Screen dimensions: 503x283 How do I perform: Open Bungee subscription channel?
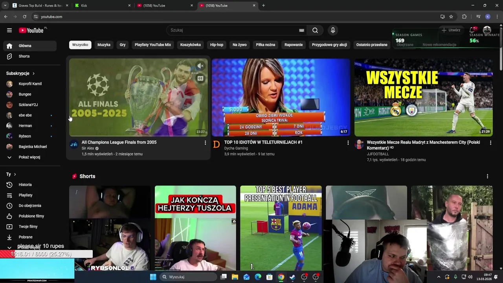click(30, 94)
